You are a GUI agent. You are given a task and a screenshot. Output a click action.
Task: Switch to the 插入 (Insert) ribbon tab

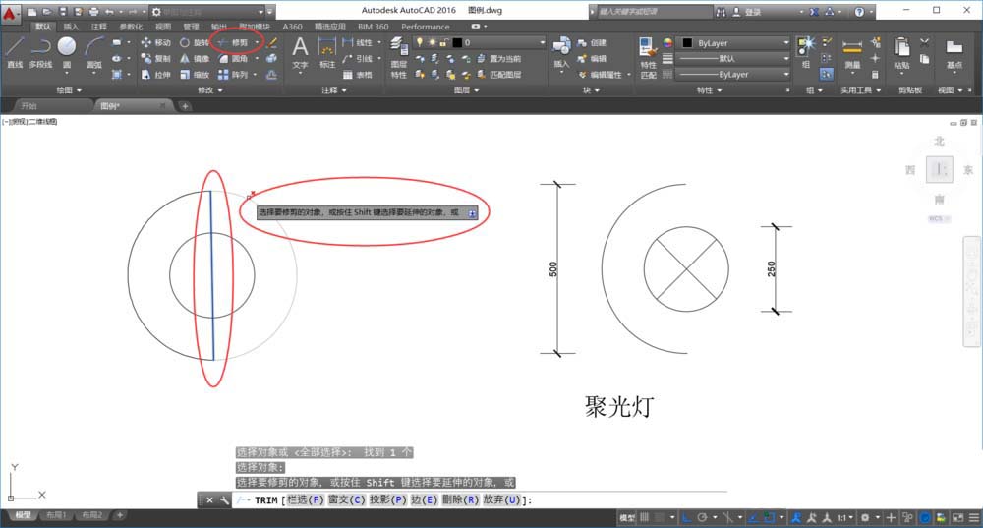71,27
